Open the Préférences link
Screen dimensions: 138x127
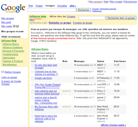click(x=97, y=11)
